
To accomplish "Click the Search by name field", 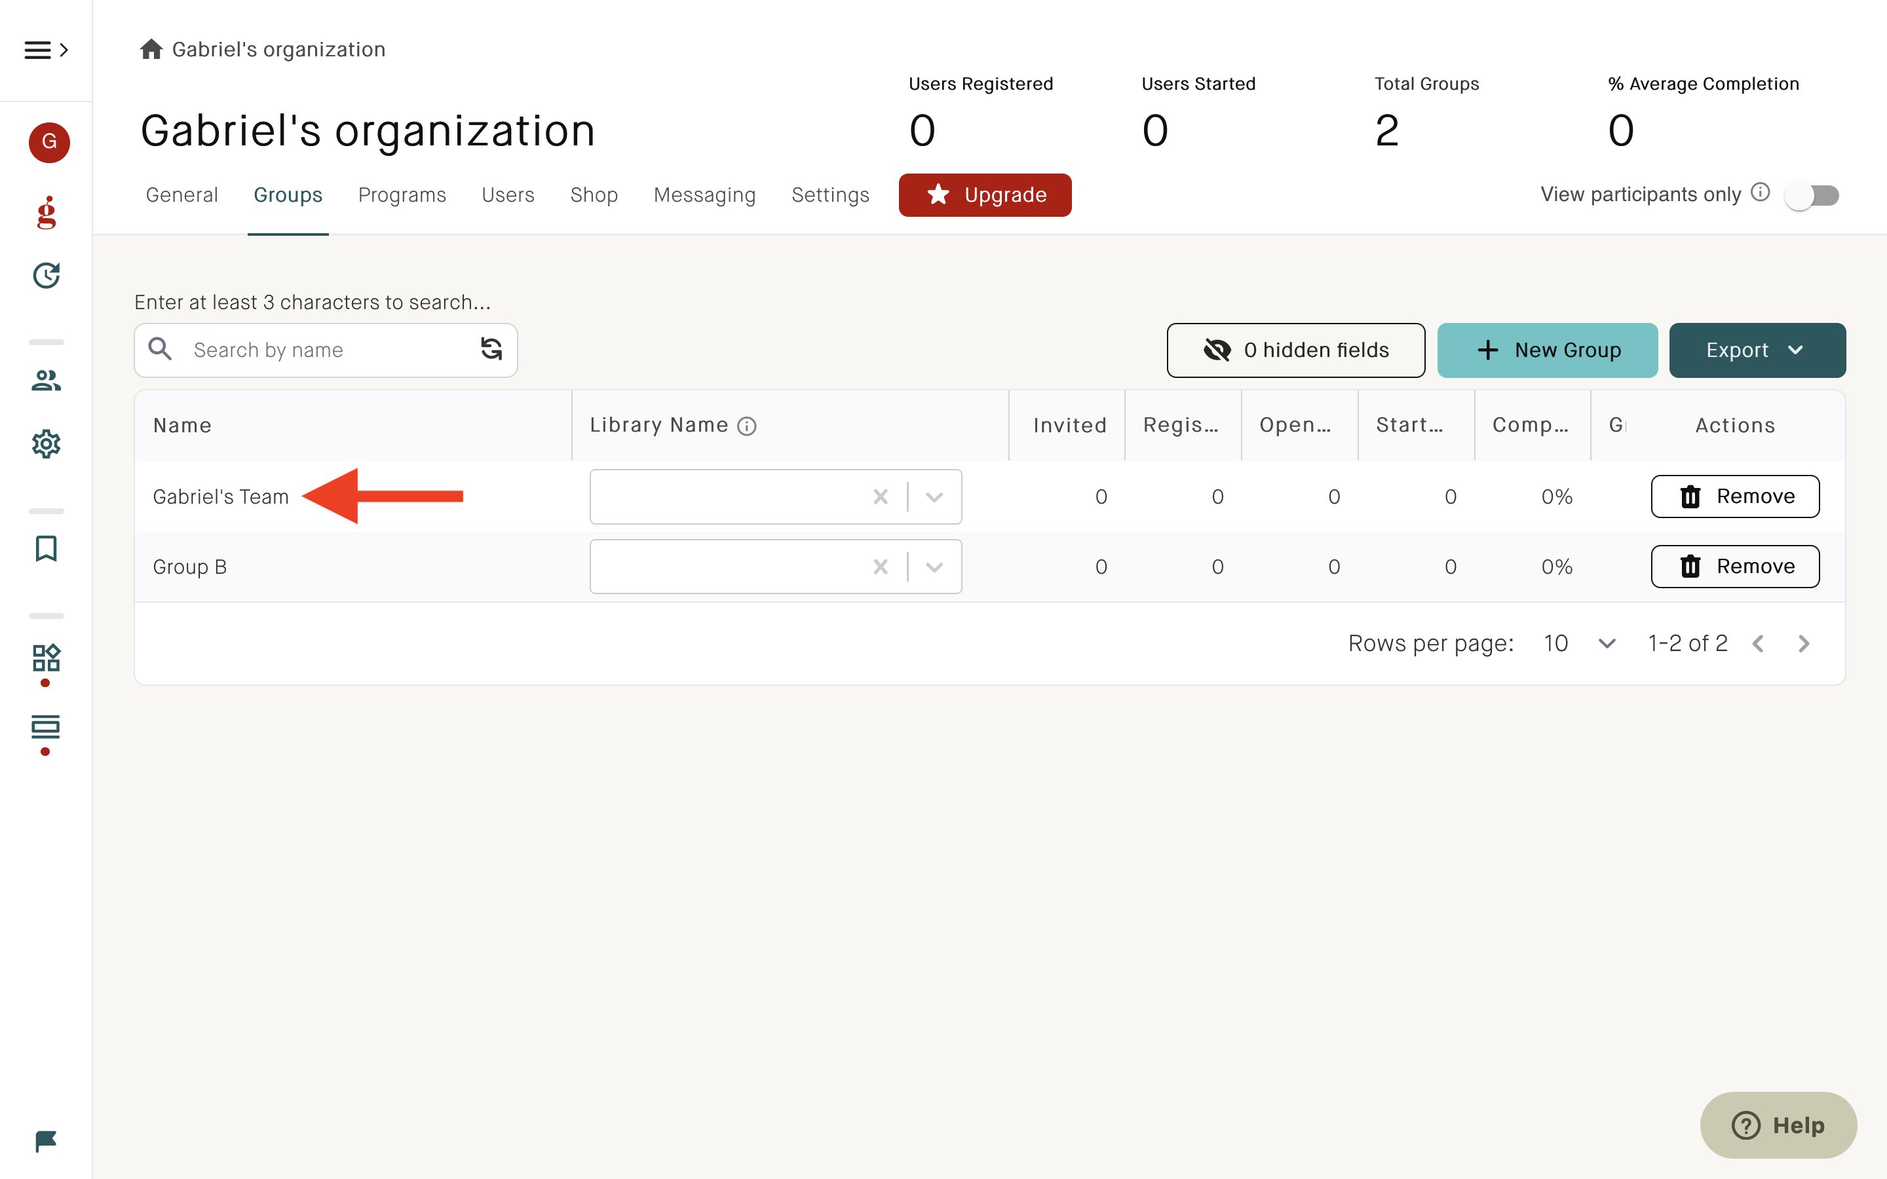I will pyautogui.click(x=326, y=350).
